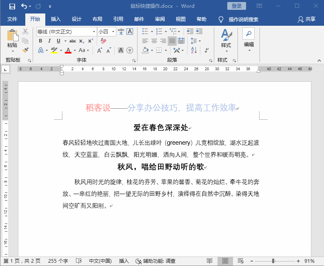Open the Aa change case dropdown
This screenshot has height=266, width=324.
(x=84, y=50)
